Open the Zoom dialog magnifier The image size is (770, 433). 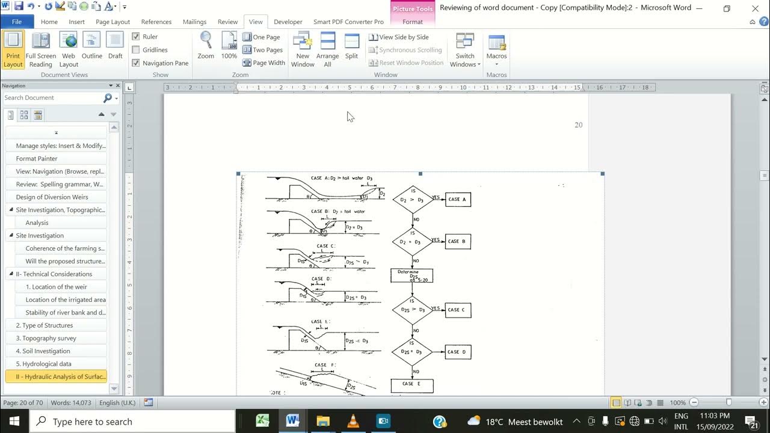(206, 46)
